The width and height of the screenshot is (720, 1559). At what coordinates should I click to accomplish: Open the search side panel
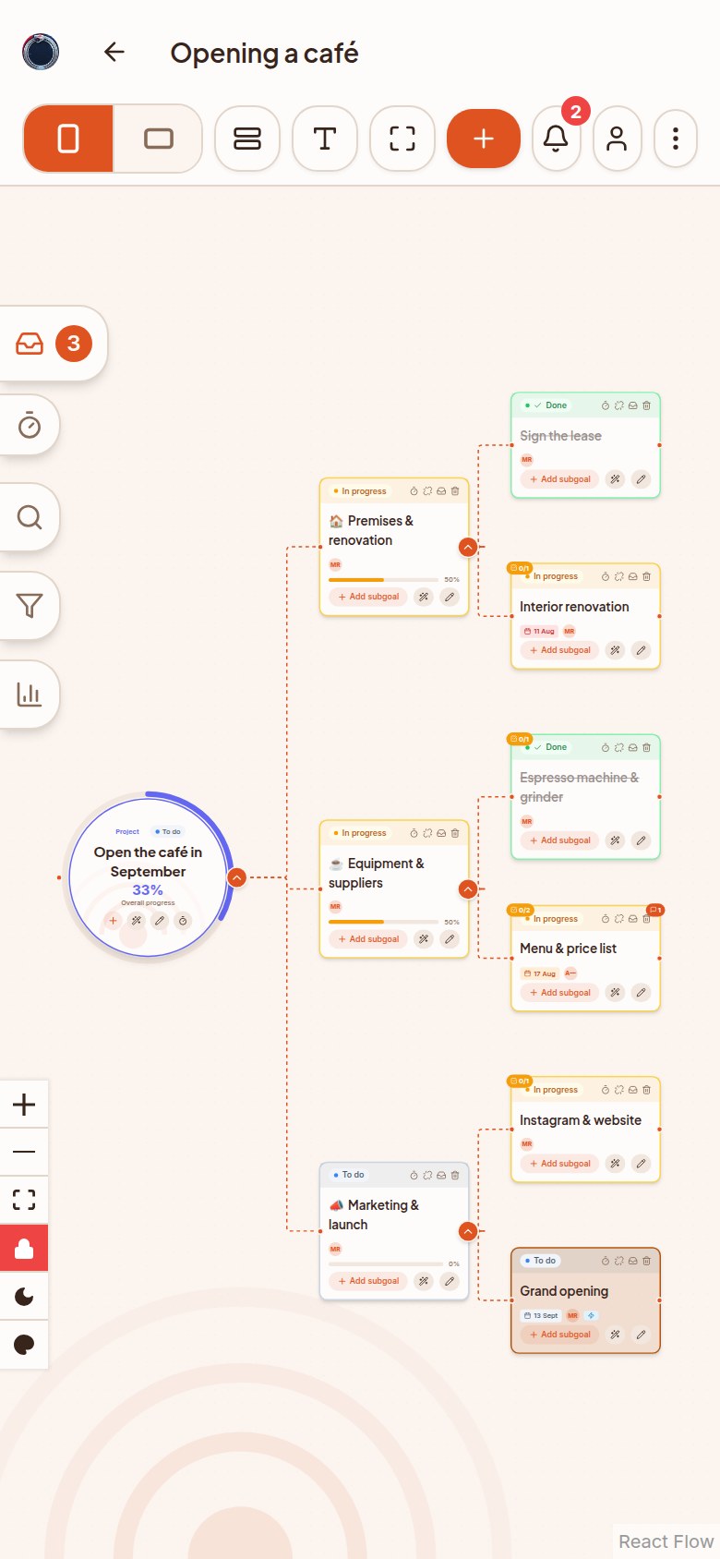coord(30,516)
